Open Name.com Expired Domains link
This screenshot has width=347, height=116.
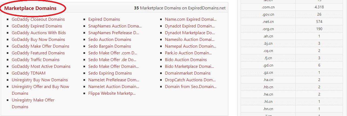click(x=191, y=19)
